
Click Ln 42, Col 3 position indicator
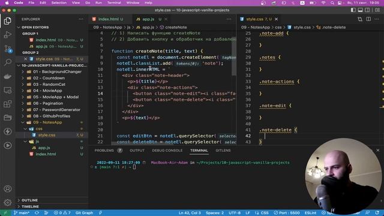pos(190,213)
